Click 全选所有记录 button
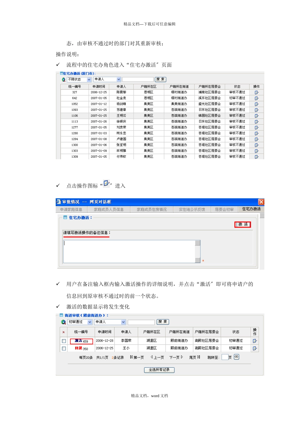Screen dimensions: 299x423 click(159, 370)
